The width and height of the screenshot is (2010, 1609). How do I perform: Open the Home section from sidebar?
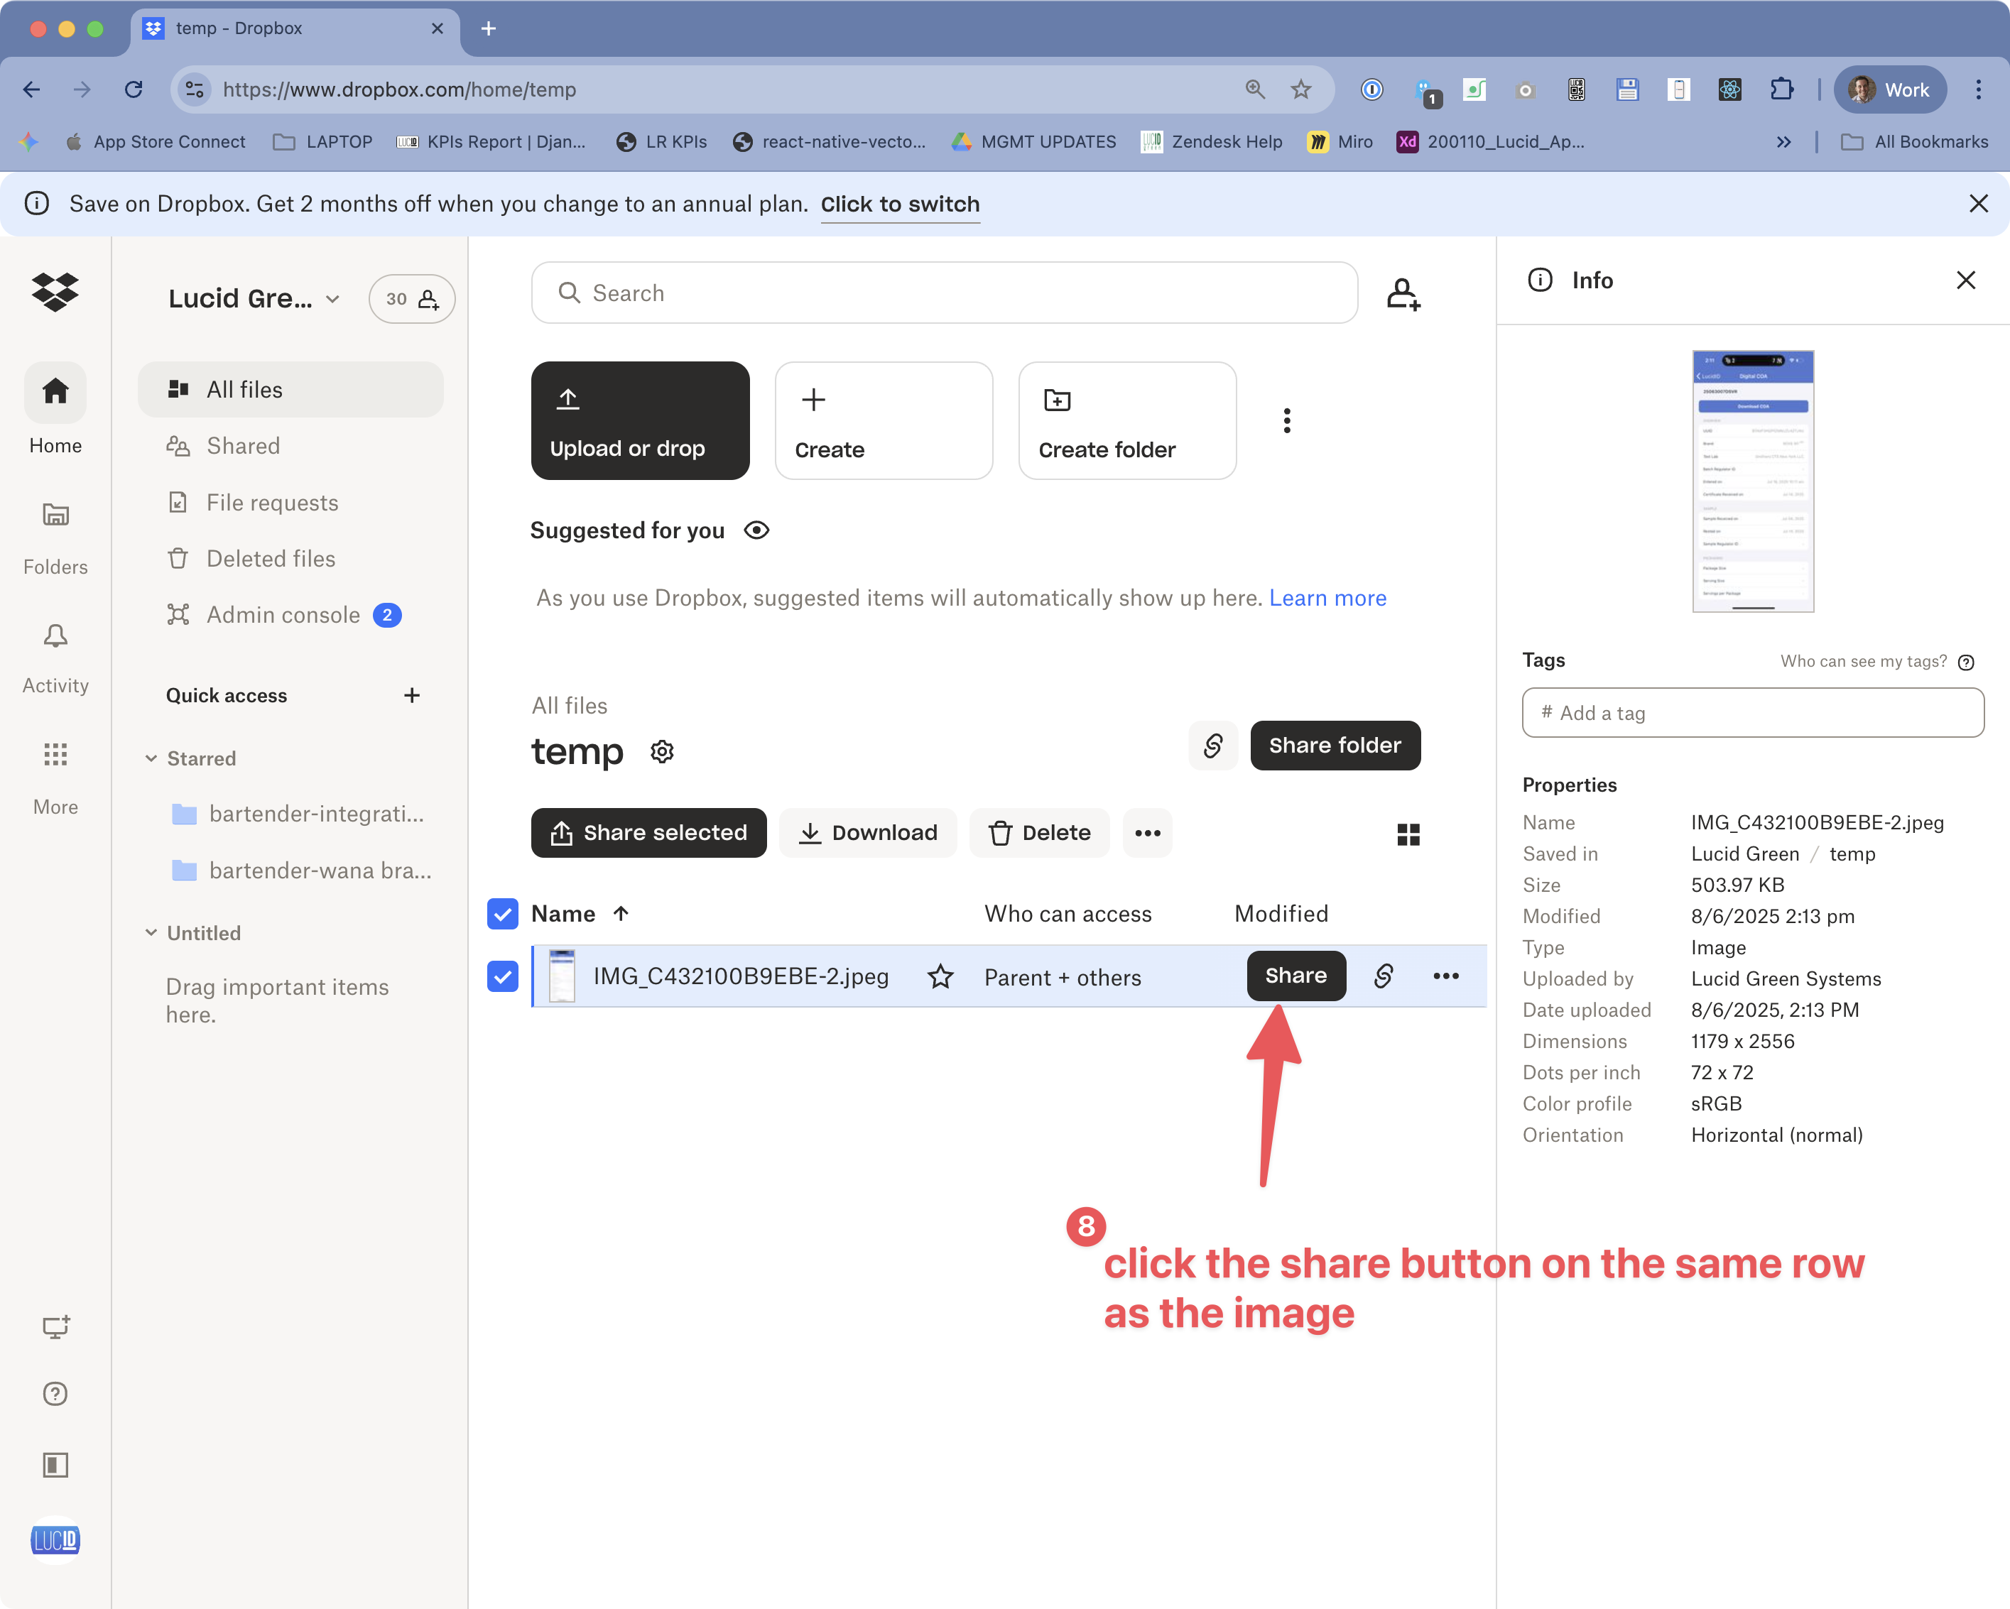[55, 410]
